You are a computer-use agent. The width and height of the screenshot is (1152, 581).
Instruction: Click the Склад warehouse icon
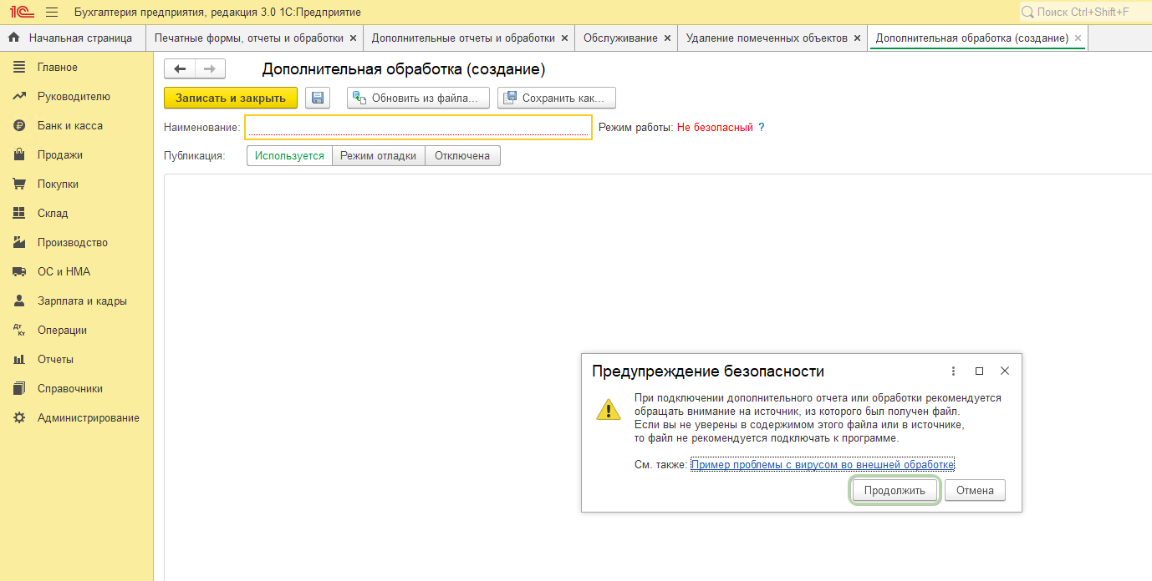pos(19,213)
